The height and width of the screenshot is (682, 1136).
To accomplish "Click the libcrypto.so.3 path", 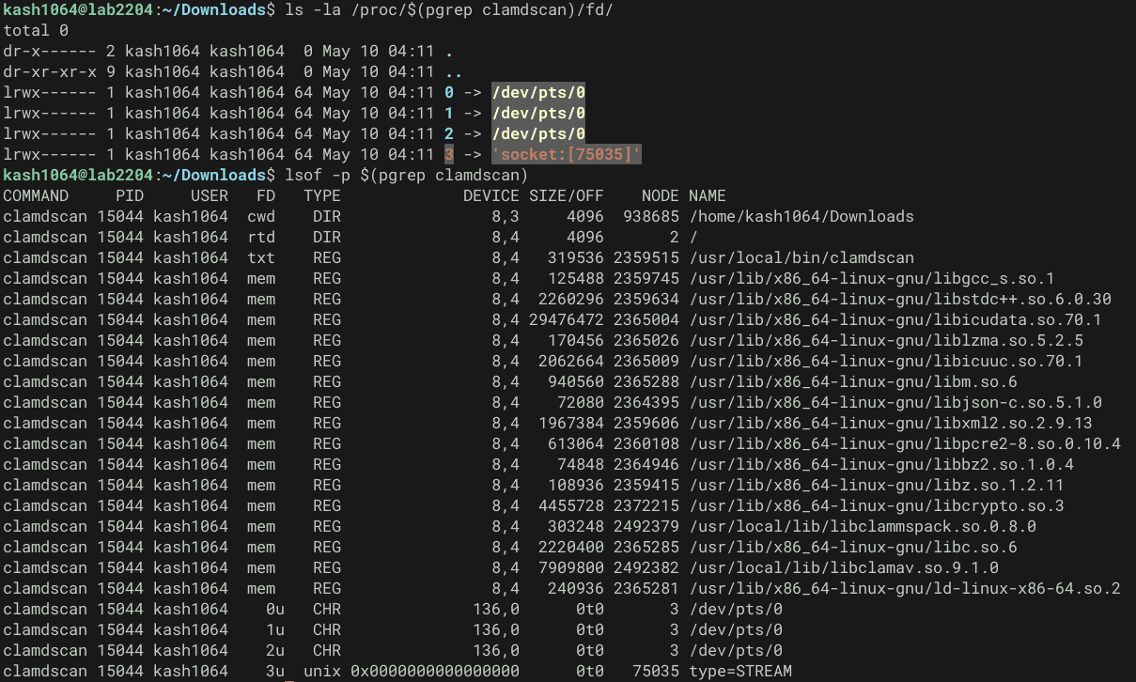I will coord(877,505).
